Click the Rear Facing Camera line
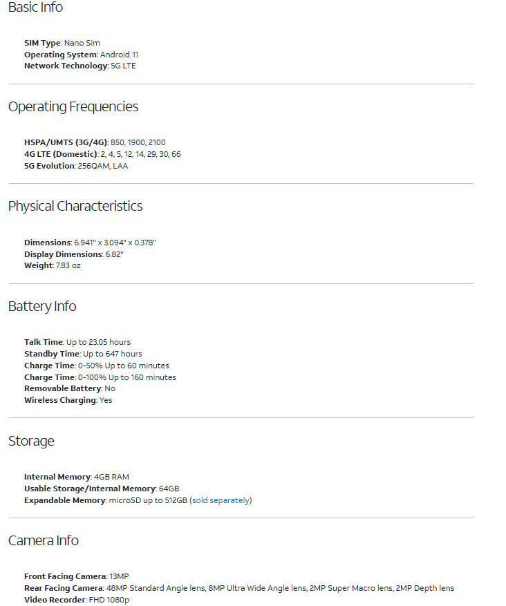The image size is (506, 606). coord(239,588)
